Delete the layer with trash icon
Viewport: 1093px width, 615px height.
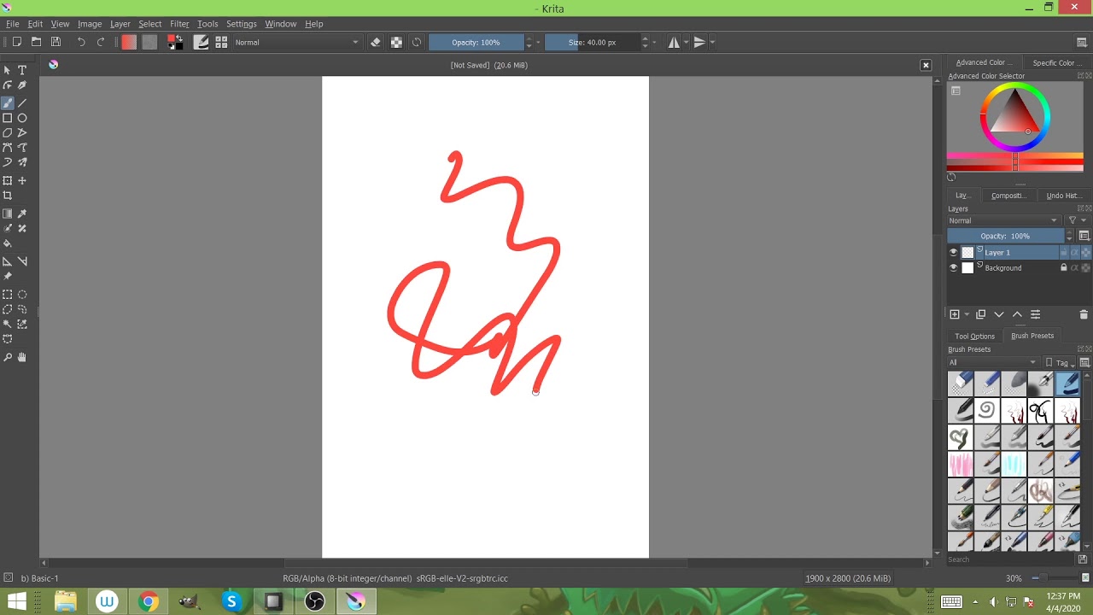[x=1084, y=314]
